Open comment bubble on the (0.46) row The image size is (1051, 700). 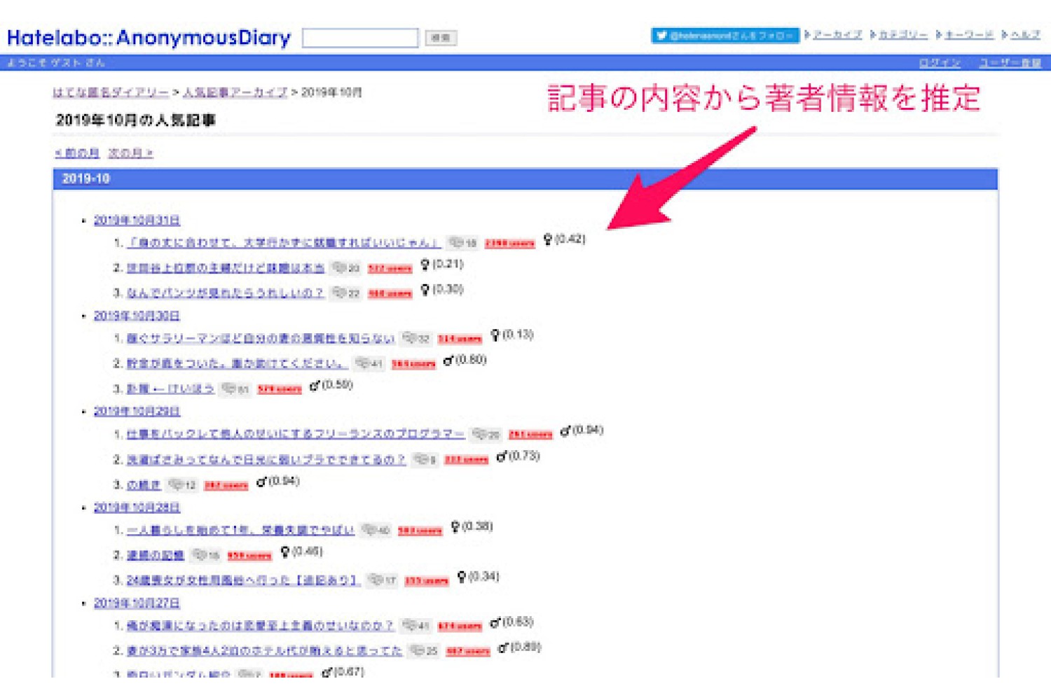click(206, 555)
